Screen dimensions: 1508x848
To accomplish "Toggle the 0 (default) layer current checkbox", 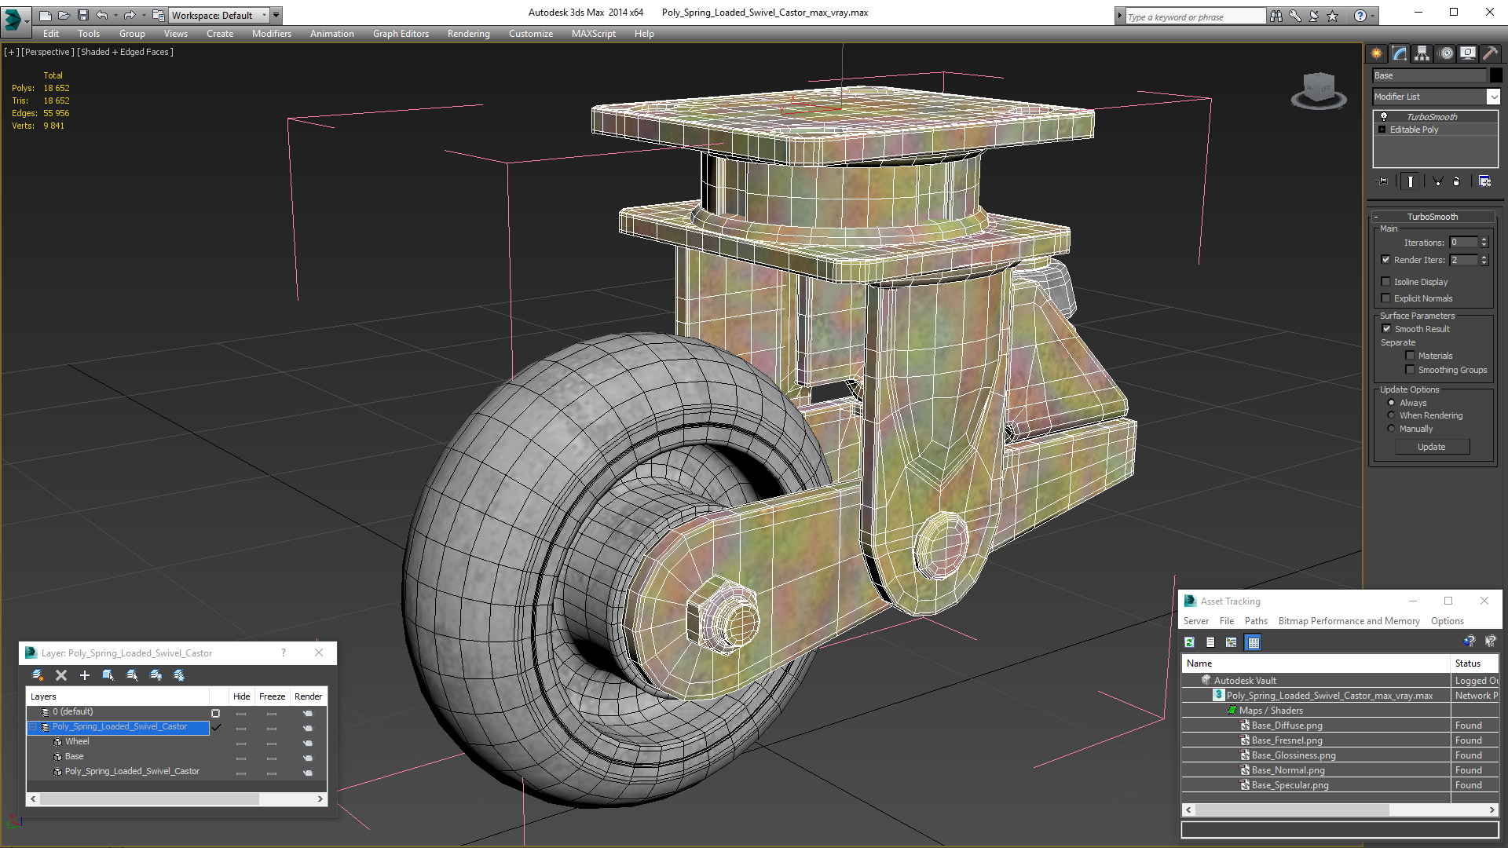I will tap(215, 713).
